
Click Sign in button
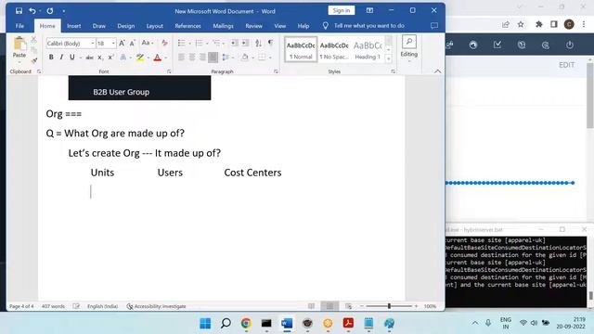(x=342, y=10)
